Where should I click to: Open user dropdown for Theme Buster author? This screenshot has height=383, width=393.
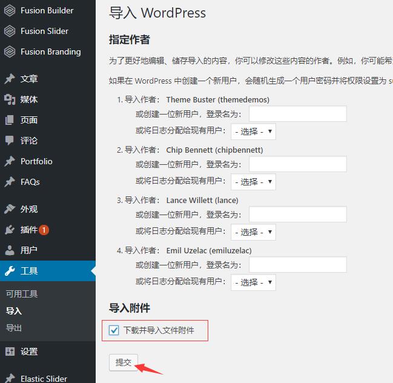(253, 132)
